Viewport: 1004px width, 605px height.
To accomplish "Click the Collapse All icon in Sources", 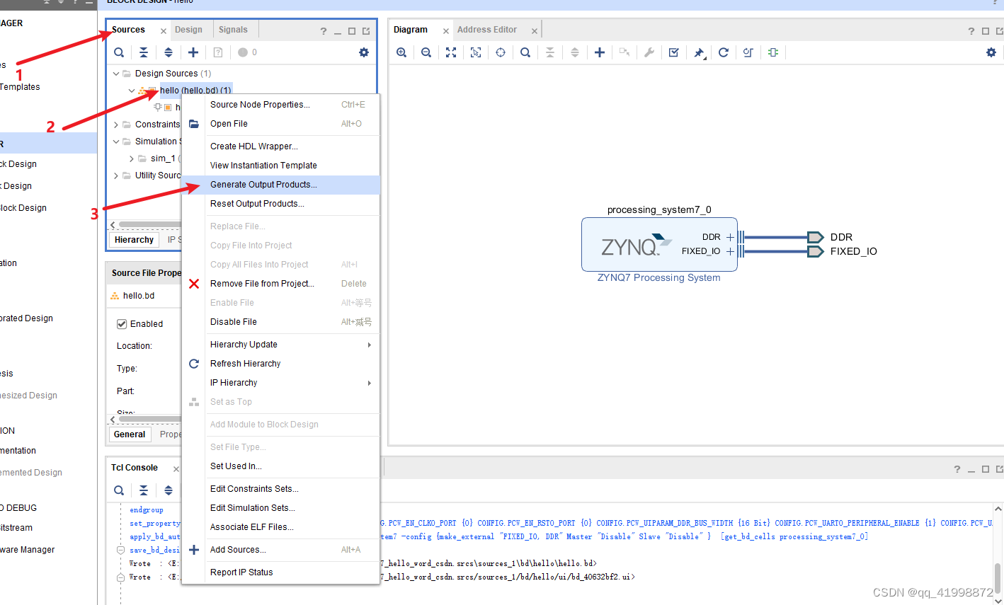I will [x=144, y=52].
